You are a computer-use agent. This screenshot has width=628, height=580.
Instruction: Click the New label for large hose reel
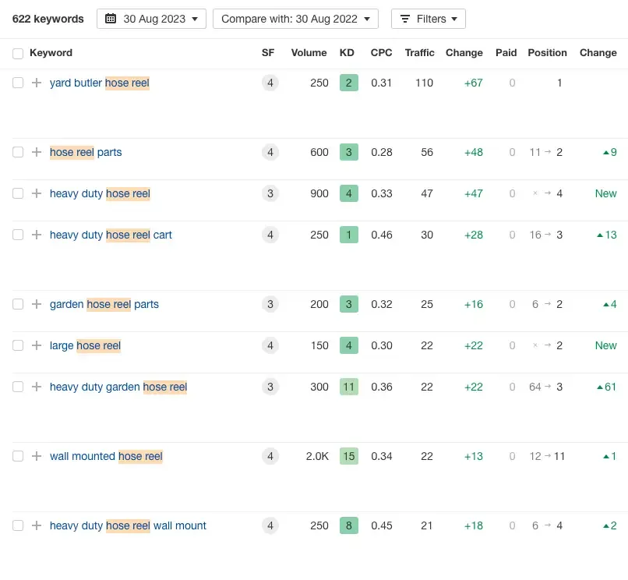pyautogui.click(x=605, y=345)
